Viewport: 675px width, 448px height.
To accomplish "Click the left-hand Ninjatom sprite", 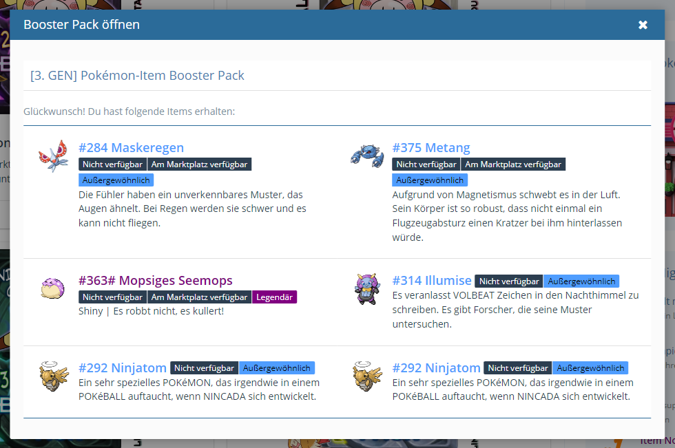I will click(x=54, y=376).
